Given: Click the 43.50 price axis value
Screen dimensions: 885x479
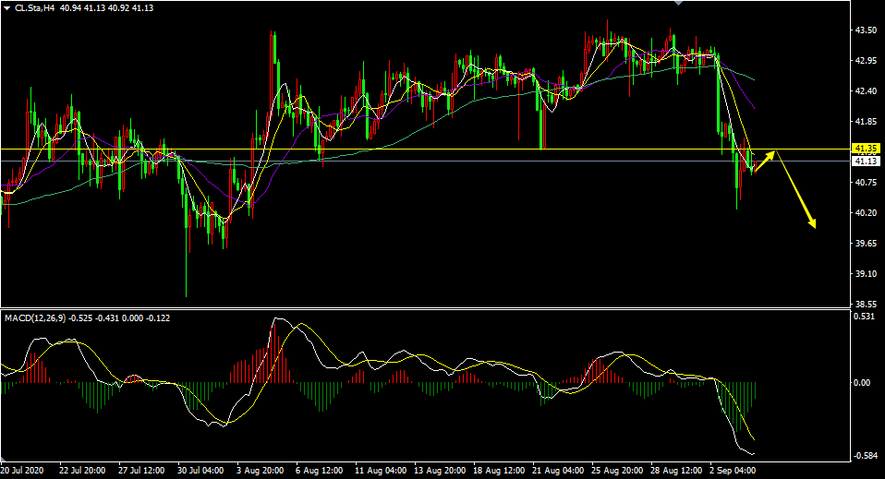Looking at the screenshot, I should 866,30.
